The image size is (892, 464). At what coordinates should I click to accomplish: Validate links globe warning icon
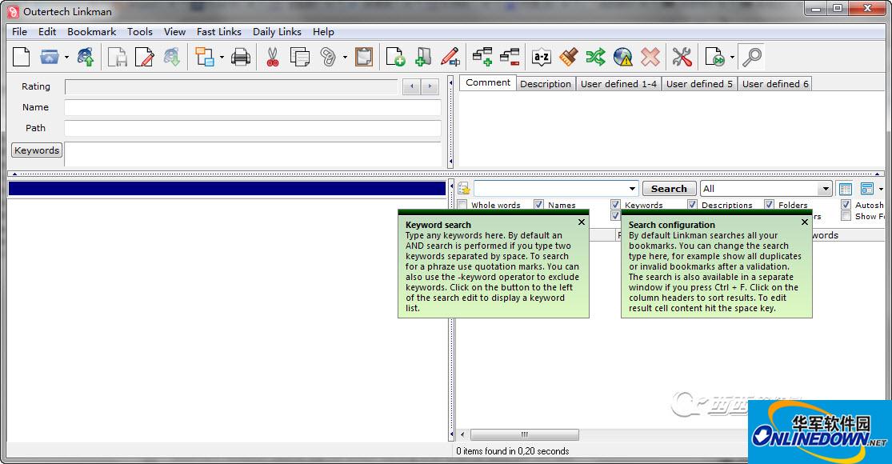(x=623, y=57)
